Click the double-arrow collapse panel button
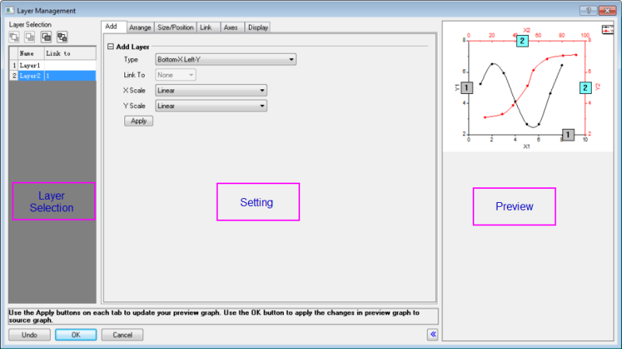 coord(433,334)
